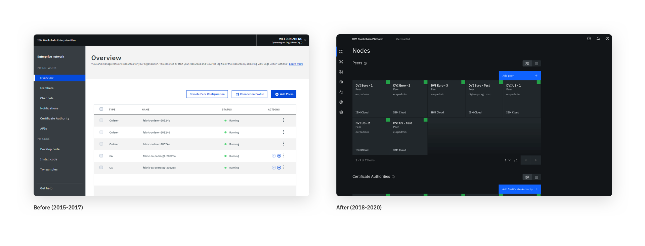The width and height of the screenshot is (645, 246).
Task: Open actions menu for fabric-ca-peerorg1-20326c
Action: [284, 167]
